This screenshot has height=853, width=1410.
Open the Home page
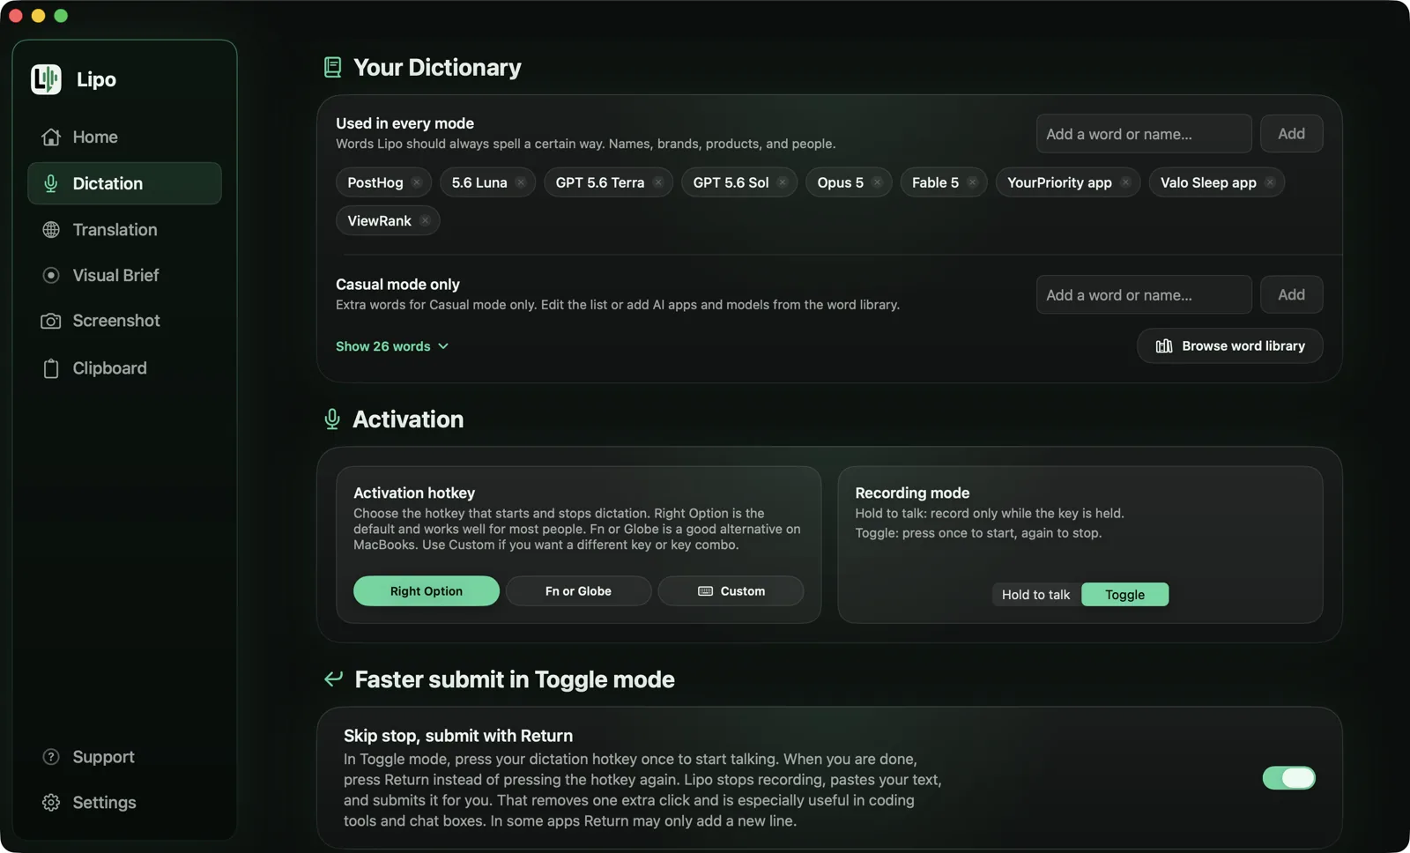pyautogui.click(x=124, y=137)
